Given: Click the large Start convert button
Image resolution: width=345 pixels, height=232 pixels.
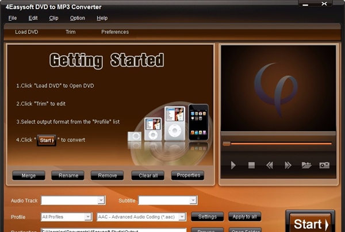Looking at the screenshot, I should click(310, 222).
